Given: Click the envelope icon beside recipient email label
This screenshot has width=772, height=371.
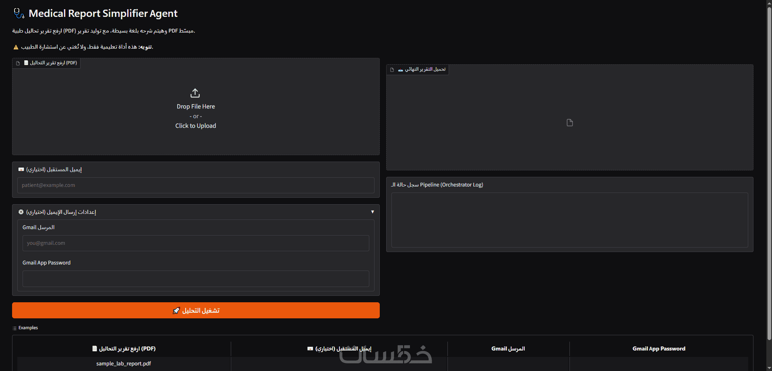Looking at the screenshot, I should coord(21,170).
